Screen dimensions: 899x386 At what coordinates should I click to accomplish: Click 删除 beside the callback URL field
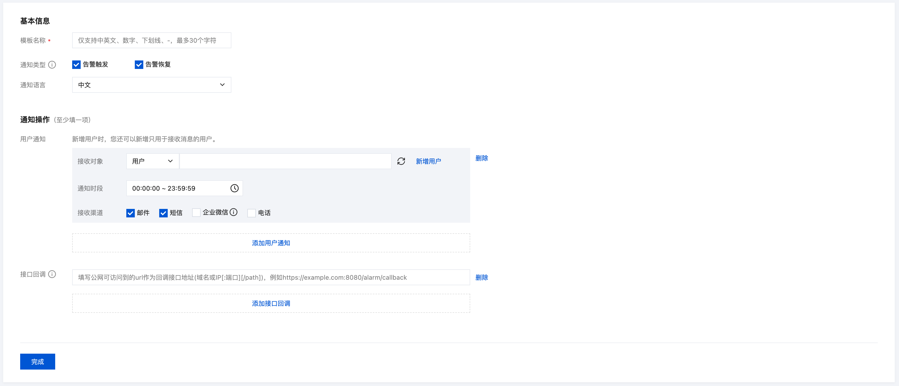click(482, 277)
